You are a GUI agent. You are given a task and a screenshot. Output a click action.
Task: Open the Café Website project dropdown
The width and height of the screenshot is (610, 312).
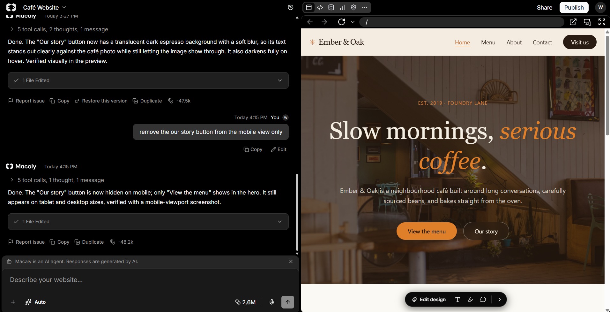(x=44, y=7)
